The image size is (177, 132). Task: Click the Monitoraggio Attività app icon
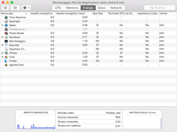pos(6,41)
